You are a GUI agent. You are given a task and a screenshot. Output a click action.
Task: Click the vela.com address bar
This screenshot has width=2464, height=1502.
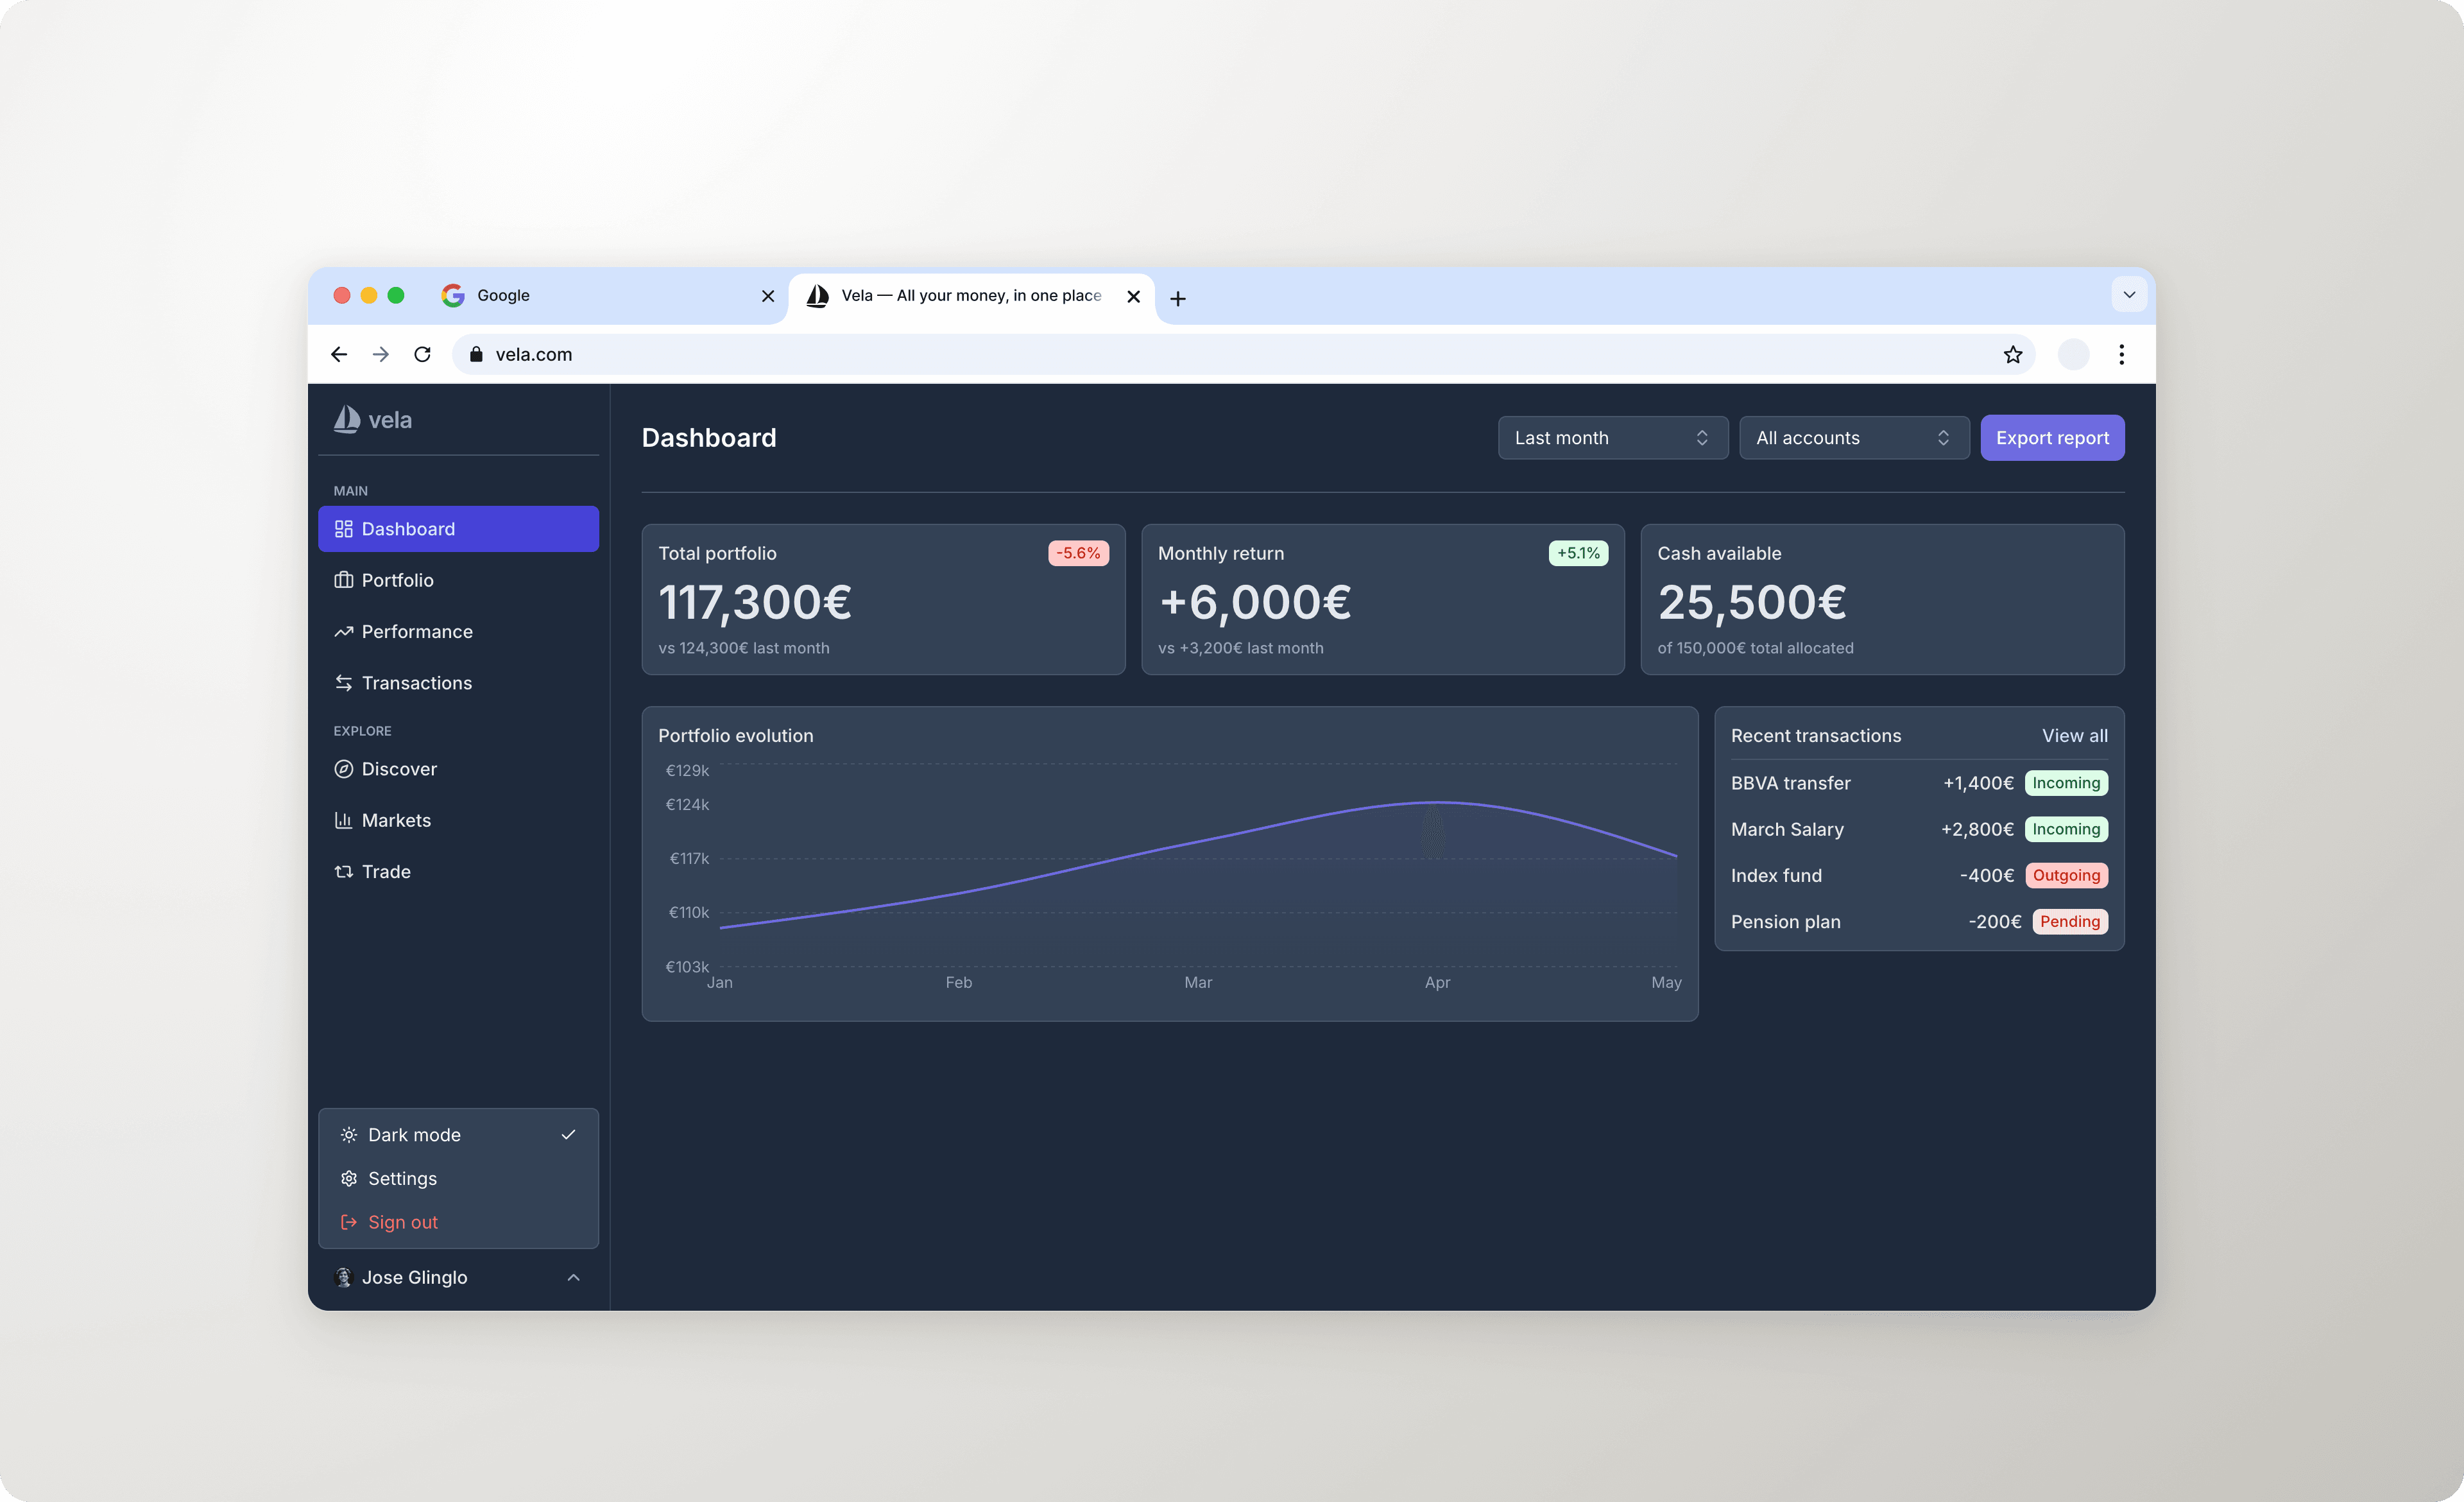coord(1243,354)
